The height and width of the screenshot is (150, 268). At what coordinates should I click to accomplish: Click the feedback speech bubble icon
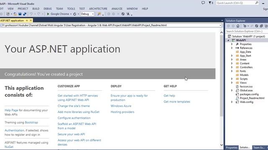coord(203,3)
